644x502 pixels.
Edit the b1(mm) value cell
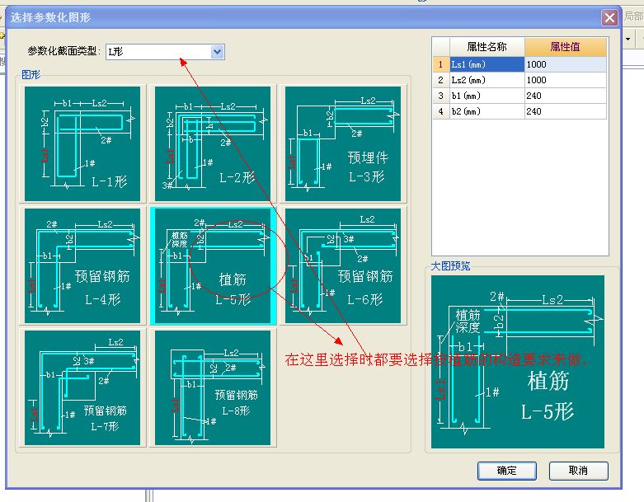click(x=566, y=96)
